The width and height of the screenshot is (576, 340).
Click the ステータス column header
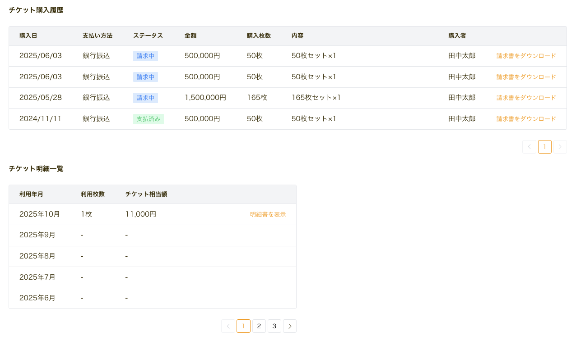tap(148, 36)
